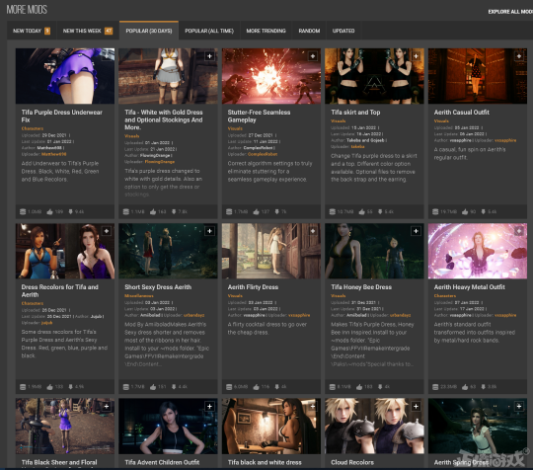Screen dimensions: 533x470
Task: Open the Tifa Advent Children Outfit thumbnail
Action: [168, 427]
